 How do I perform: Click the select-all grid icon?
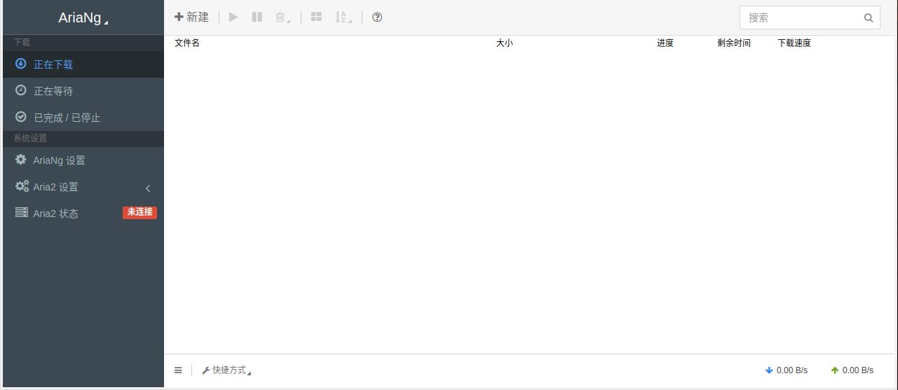click(x=317, y=17)
